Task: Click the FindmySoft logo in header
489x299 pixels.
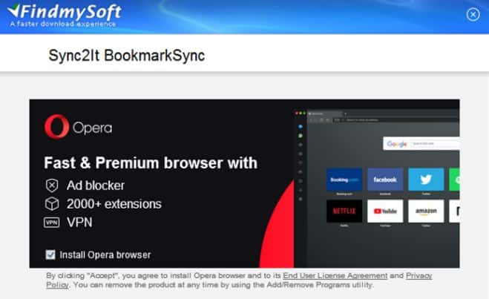Action: (65, 15)
